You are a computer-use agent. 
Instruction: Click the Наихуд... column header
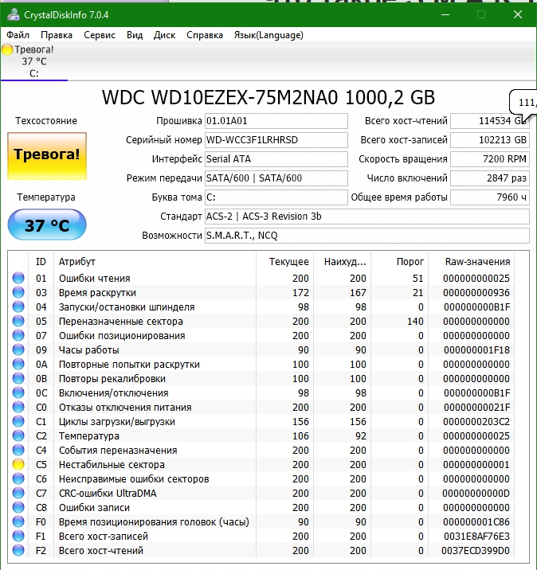pyautogui.click(x=343, y=262)
